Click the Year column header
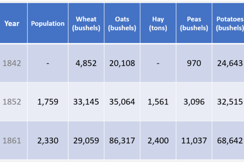This screenshot has width=244, height=162. tap(12, 23)
